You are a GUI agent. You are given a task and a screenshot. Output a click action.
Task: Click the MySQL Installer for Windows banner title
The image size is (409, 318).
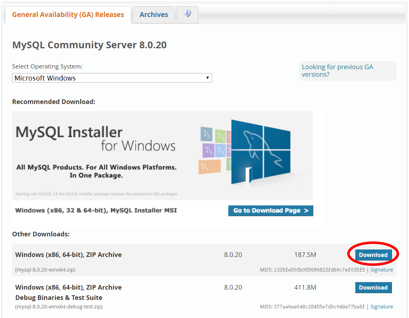[95, 138]
